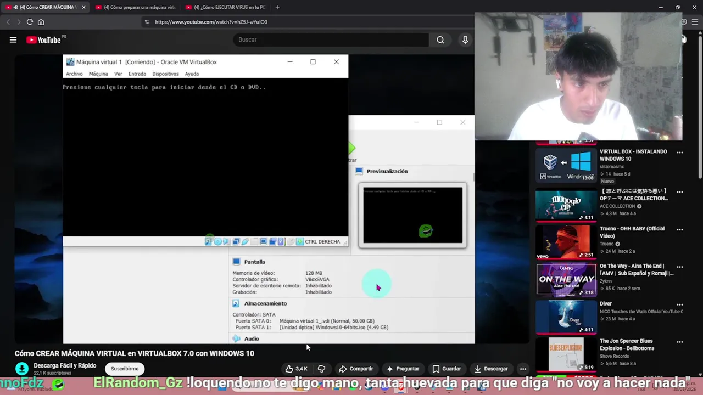Open the Dispositivos menu in VirtualBox

tap(165, 74)
